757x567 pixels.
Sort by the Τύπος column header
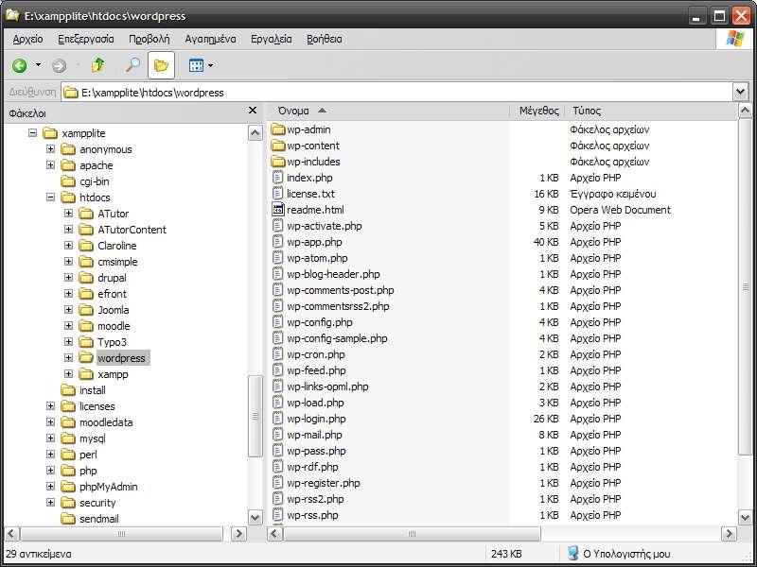[651, 111]
